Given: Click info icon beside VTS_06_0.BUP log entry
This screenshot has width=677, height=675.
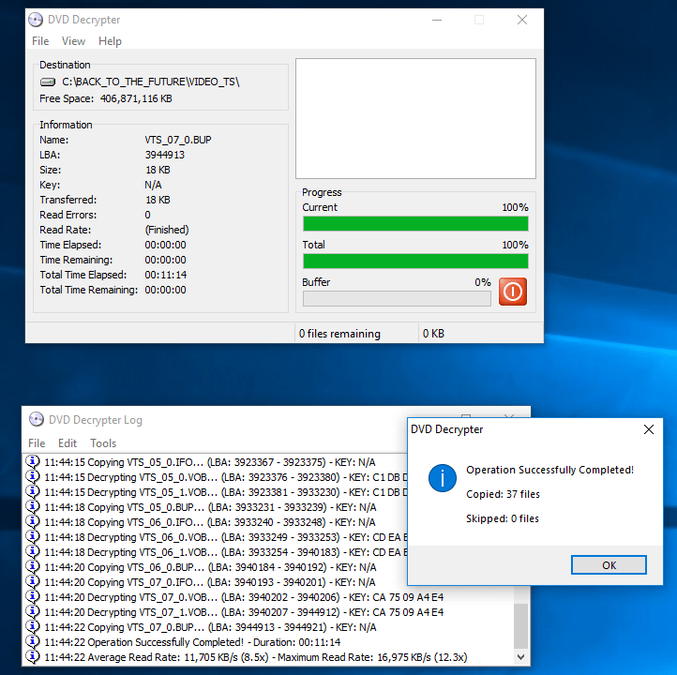Looking at the screenshot, I should [x=33, y=566].
